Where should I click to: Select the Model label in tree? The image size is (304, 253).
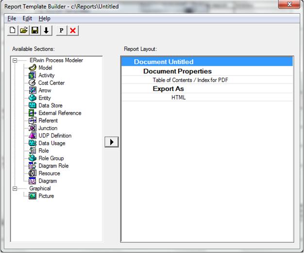coord(45,67)
